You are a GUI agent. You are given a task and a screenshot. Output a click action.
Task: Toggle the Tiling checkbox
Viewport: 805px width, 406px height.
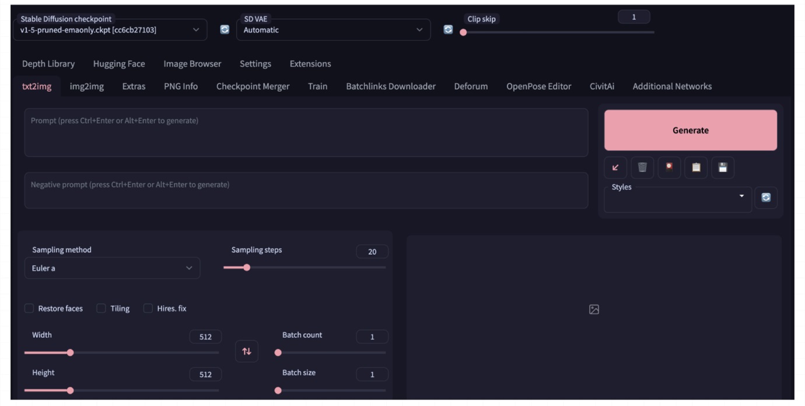click(x=101, y=309)
